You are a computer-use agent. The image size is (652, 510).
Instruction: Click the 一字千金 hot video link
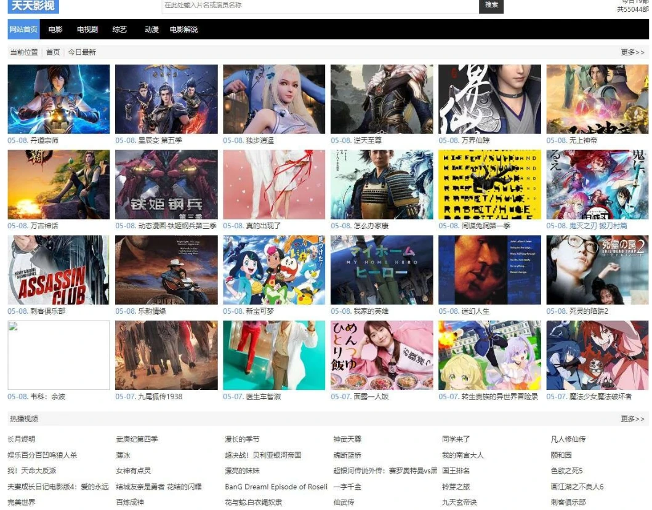347,486
